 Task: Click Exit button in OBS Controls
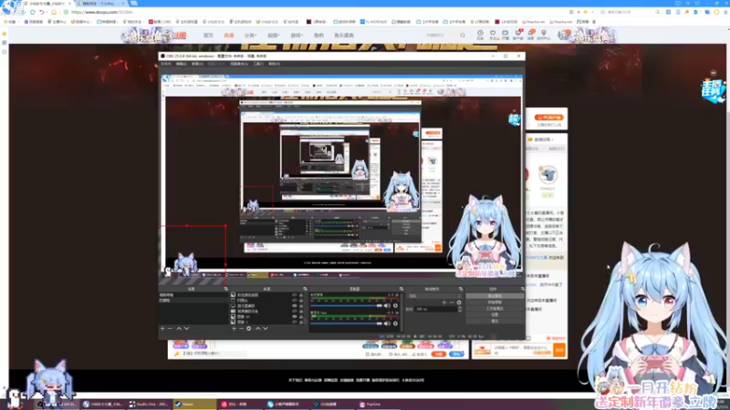[x=495, y=321]
